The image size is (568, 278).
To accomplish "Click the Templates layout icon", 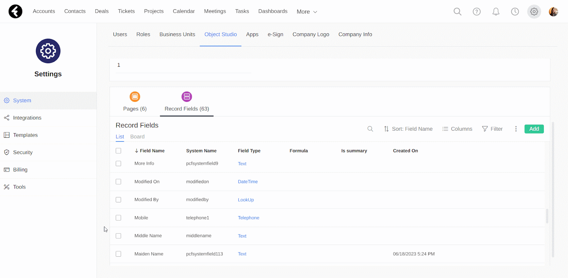I will coord(6,135).
